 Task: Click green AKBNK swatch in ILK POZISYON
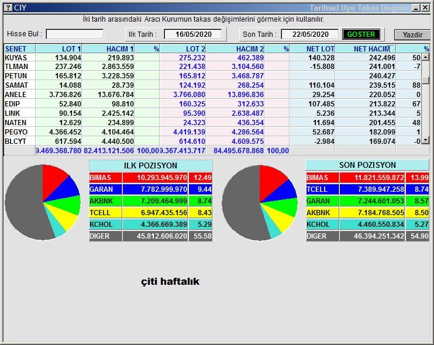click(x=105, y=201)
